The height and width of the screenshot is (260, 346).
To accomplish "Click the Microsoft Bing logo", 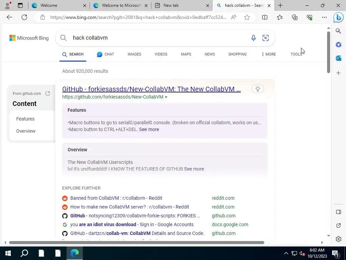I will coord(29,38).
